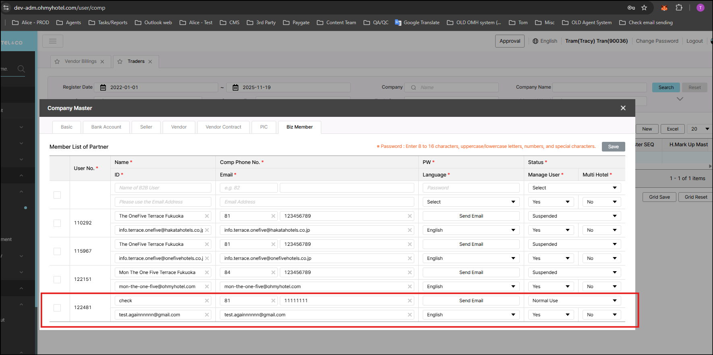
Task: Close the Vendor Billings tab
Action: pyautogui.click(x=102, y=62)
